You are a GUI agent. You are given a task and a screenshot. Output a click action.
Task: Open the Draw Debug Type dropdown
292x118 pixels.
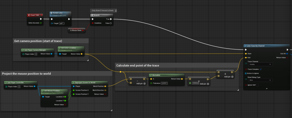[260, 80]
